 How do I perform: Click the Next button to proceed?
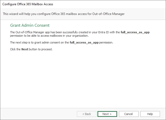(107, 114)
